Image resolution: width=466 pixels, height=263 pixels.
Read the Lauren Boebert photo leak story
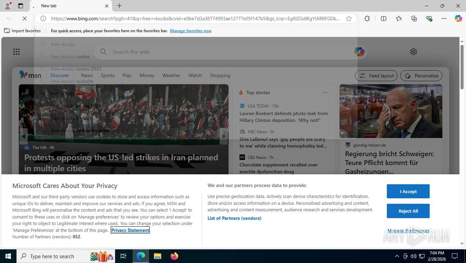tap(284, 117)
